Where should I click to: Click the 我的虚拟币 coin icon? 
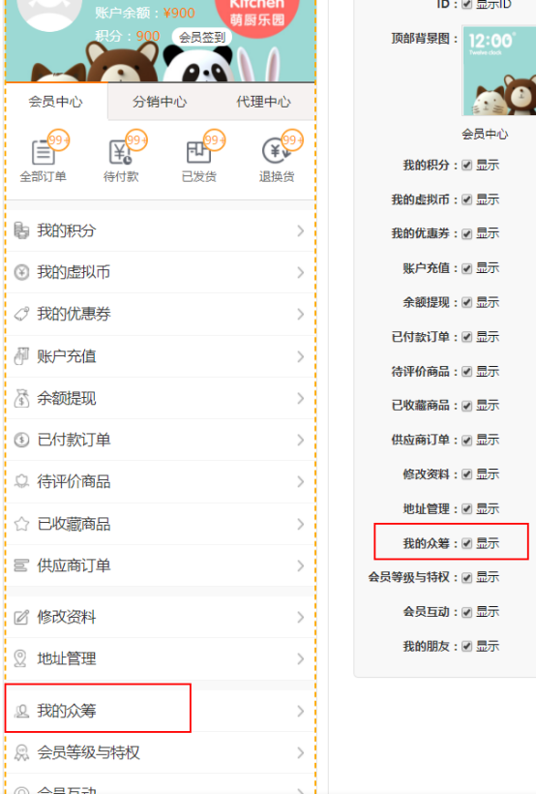coord(21,272)
